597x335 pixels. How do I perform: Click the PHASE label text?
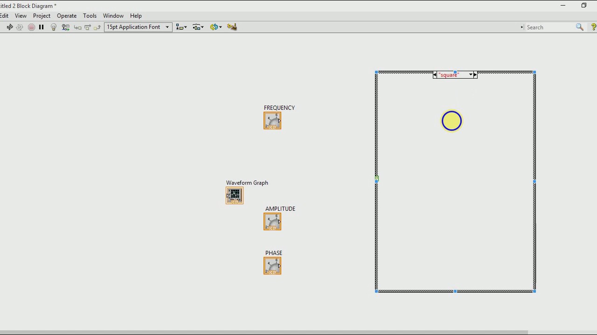(x=274, y=253)
